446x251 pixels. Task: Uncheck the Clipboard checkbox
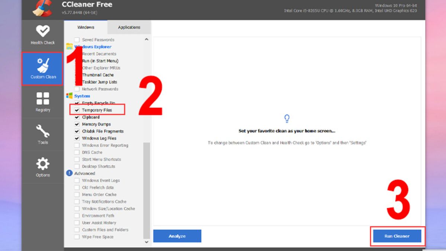77,117
